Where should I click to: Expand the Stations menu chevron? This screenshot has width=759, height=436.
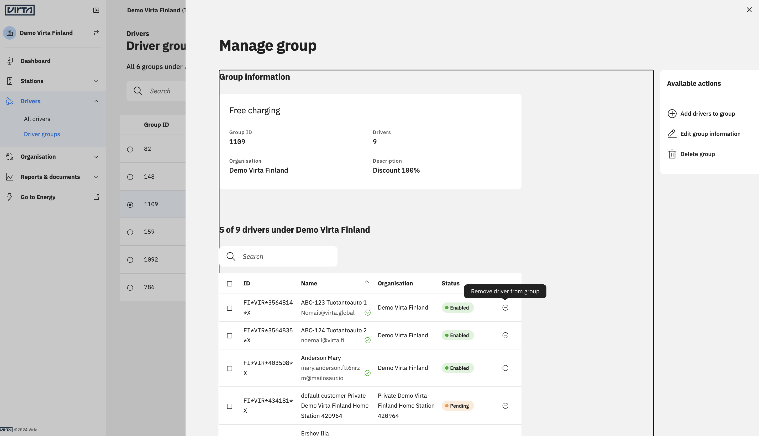pos(96,81)
